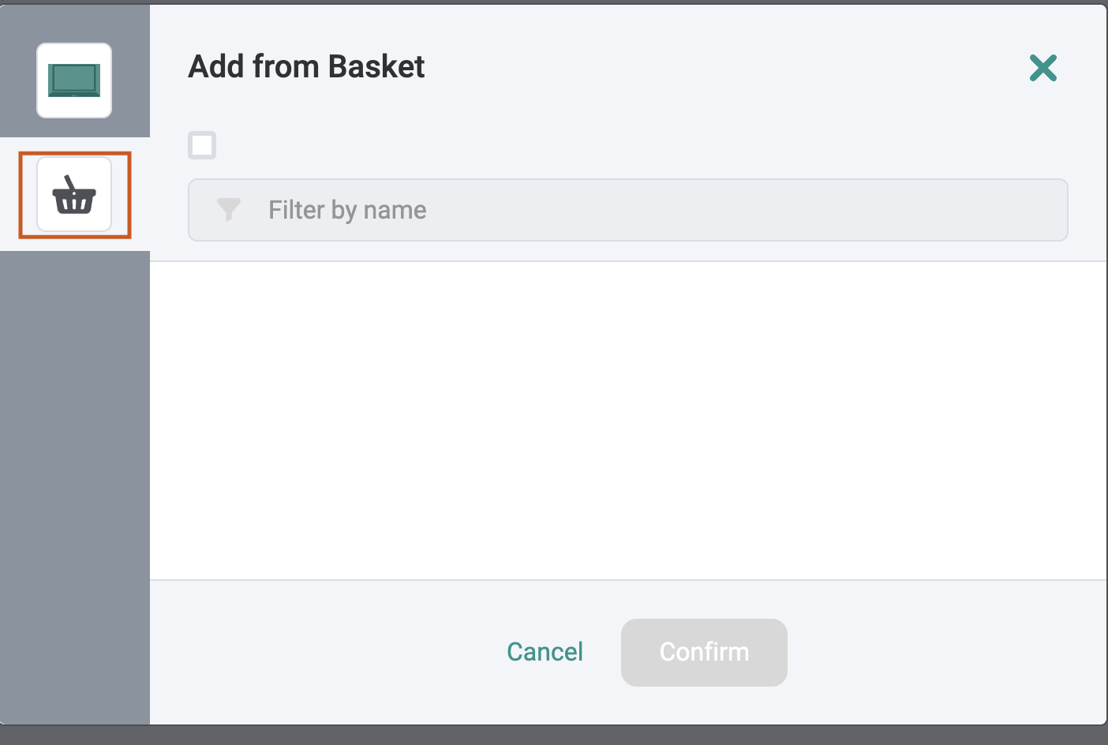Click the empty white basket items list
The image size is (1108, 745).
tap(628, 421)
